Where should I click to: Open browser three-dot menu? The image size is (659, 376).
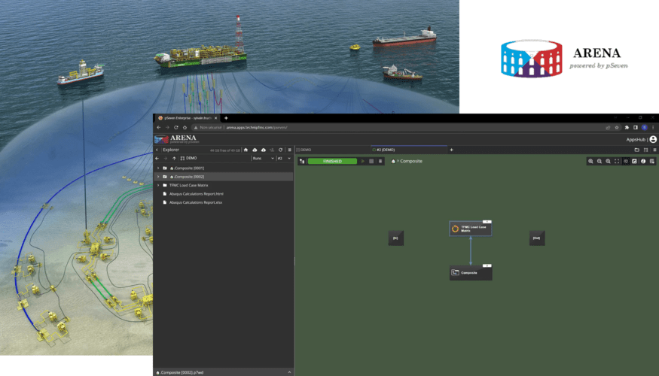[x=653, y=128]
